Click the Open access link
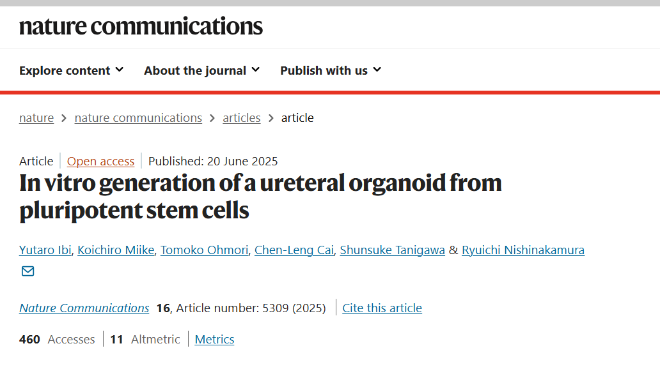 click(x=100, y=162)
